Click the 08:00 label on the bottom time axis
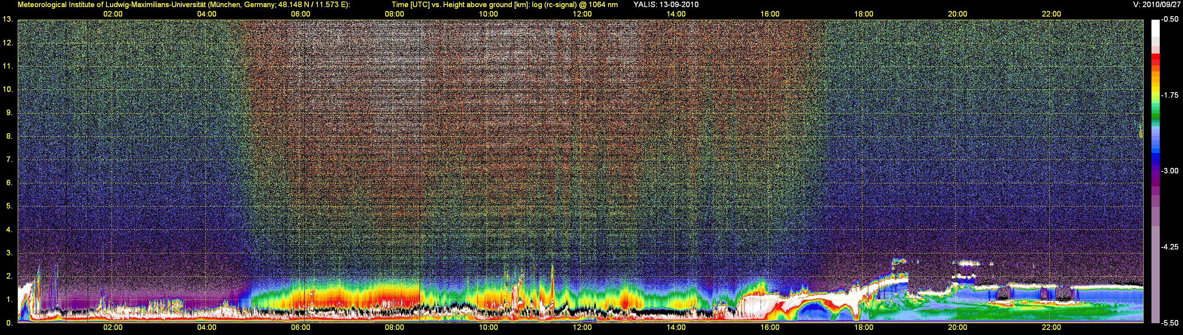The image size is (1183, 335). [394, 328]
